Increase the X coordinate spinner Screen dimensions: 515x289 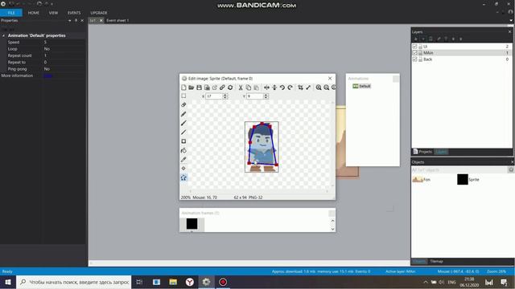point(225,95)
